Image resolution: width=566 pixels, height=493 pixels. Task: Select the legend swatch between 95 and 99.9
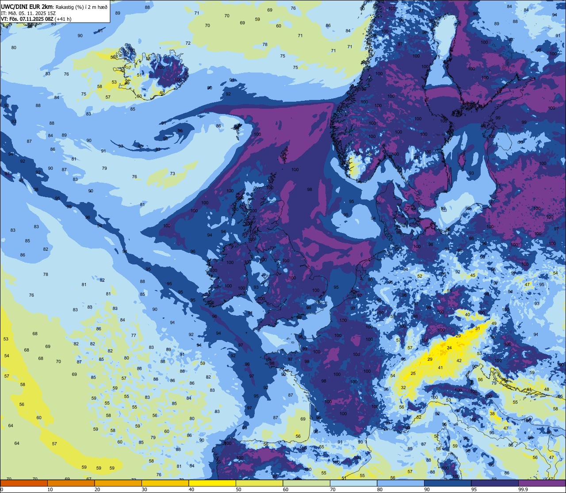(495, 483)
